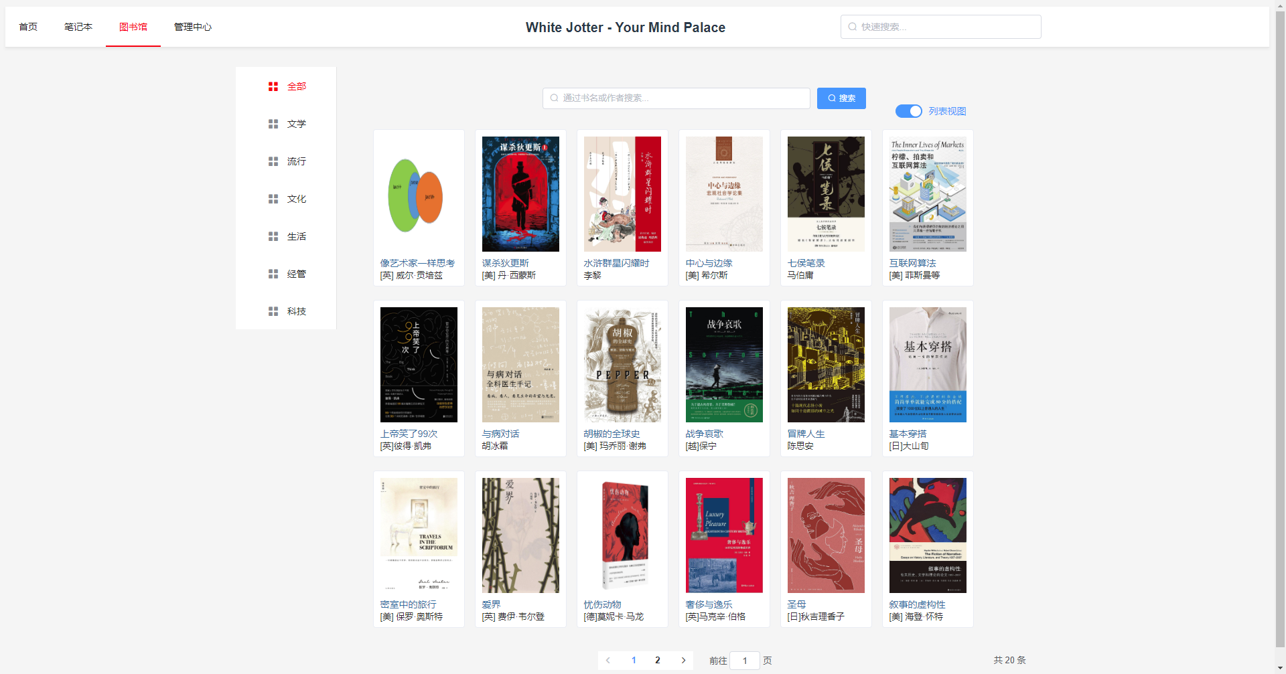Image resolution: width=1286 pixels, height=674 pixels.
Task: Click the book name or author search field
Action: 676,98
